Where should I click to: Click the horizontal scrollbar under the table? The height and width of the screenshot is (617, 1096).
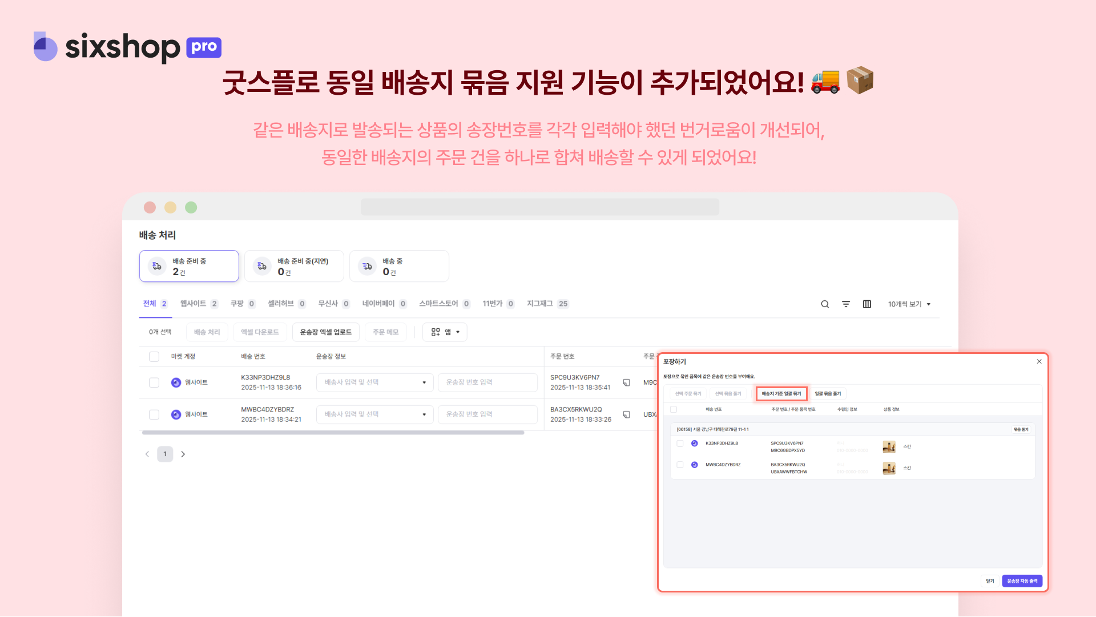pyautogui.click(x=333, y=433)
